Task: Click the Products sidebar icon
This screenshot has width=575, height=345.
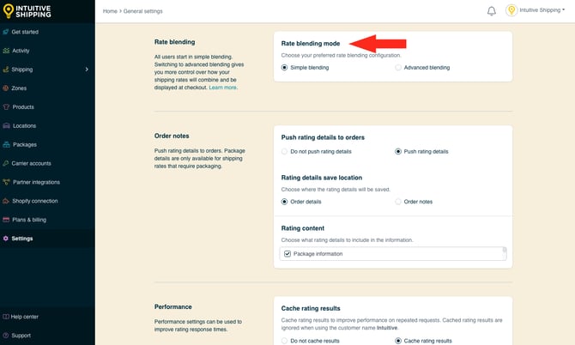Action: click(7, 107)
